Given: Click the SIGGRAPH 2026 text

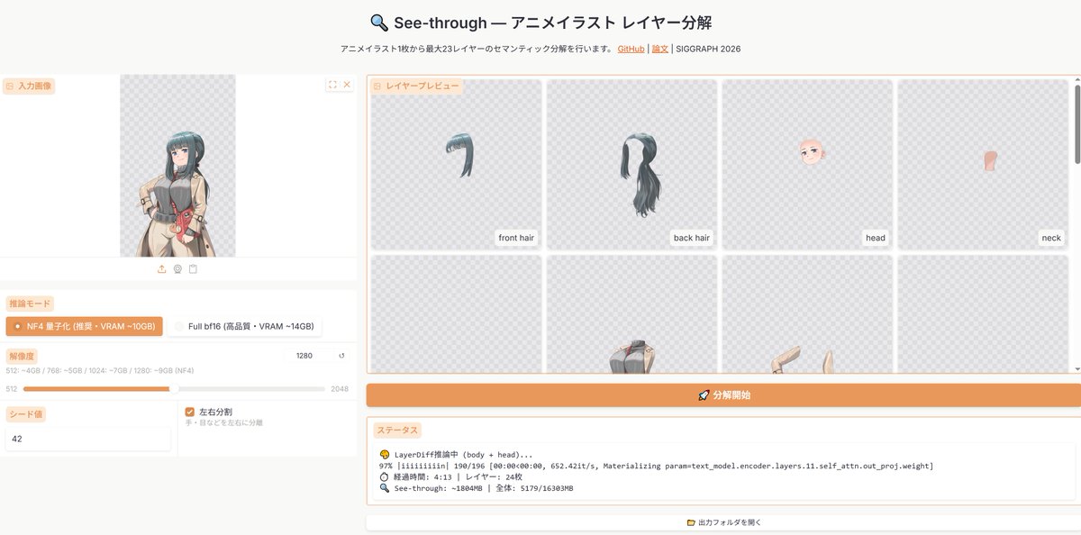Looking at the screenshot, I should [x=709, y=49].
